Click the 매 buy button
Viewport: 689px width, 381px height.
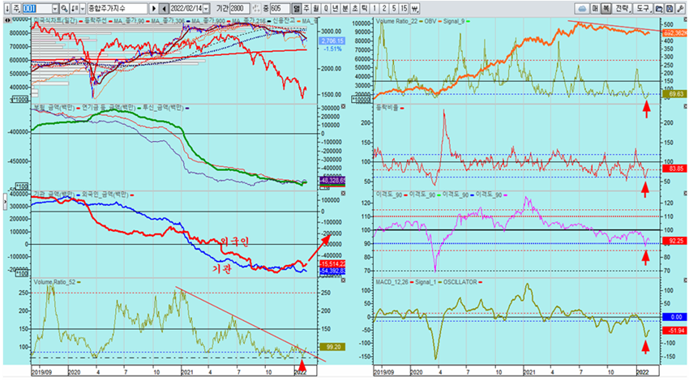coord(593,7)
